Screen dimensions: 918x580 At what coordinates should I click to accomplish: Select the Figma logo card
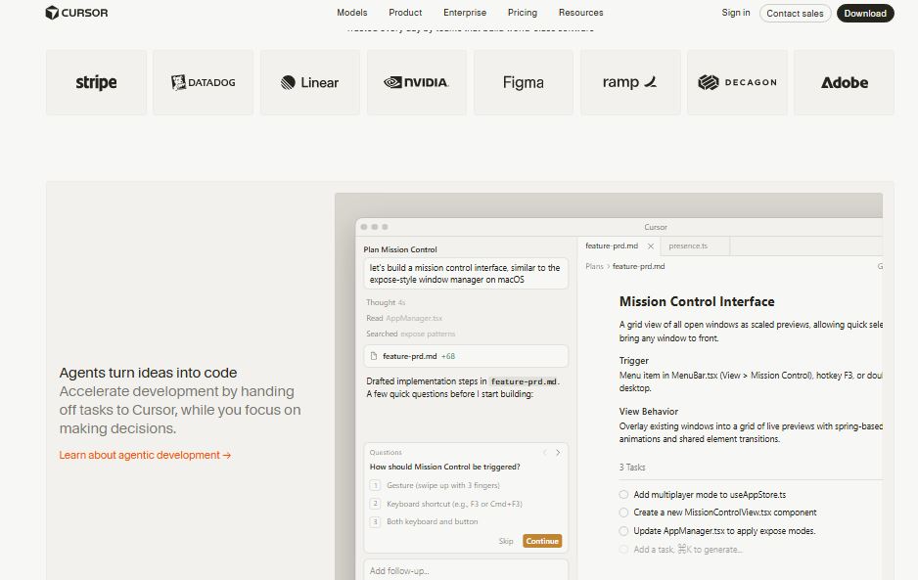pyautogui.click(x=524, y=82)
